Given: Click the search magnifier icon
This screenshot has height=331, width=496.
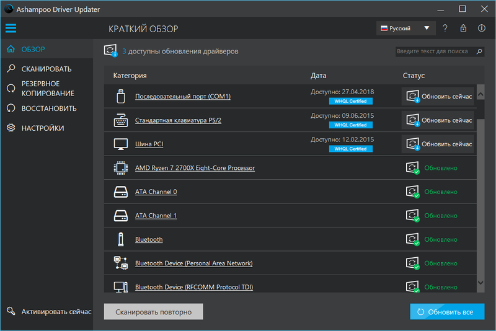Looking at the screenshot, I should pyautogui.click(x=479, y=52).
